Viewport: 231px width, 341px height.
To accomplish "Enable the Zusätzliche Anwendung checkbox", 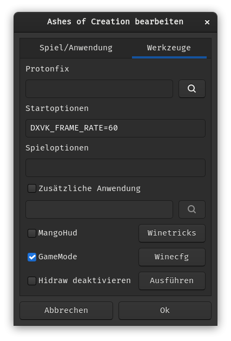I will pos(32,188).
